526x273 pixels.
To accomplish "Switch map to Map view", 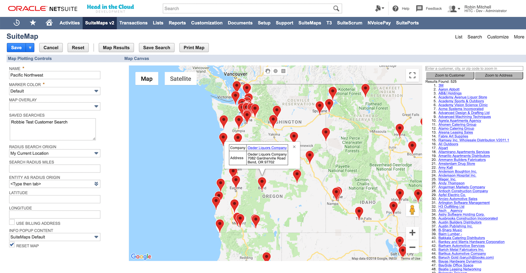I will coord(147,79).
